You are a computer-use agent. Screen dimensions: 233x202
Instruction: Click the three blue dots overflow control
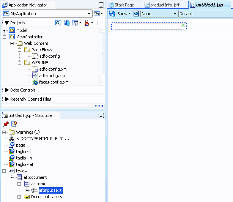pyautogui.click(x=99, y=106)
